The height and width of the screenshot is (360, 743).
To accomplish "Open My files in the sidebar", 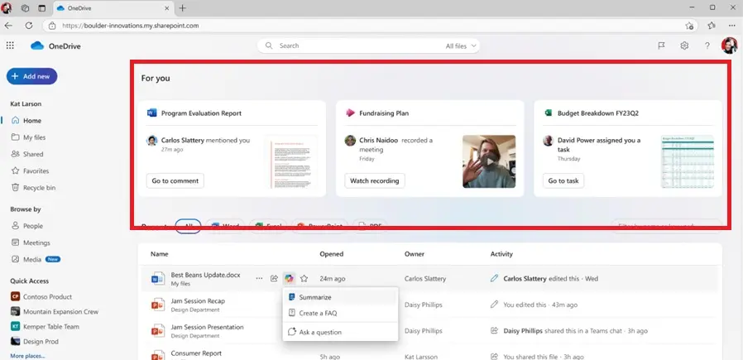I will [34, 137].
